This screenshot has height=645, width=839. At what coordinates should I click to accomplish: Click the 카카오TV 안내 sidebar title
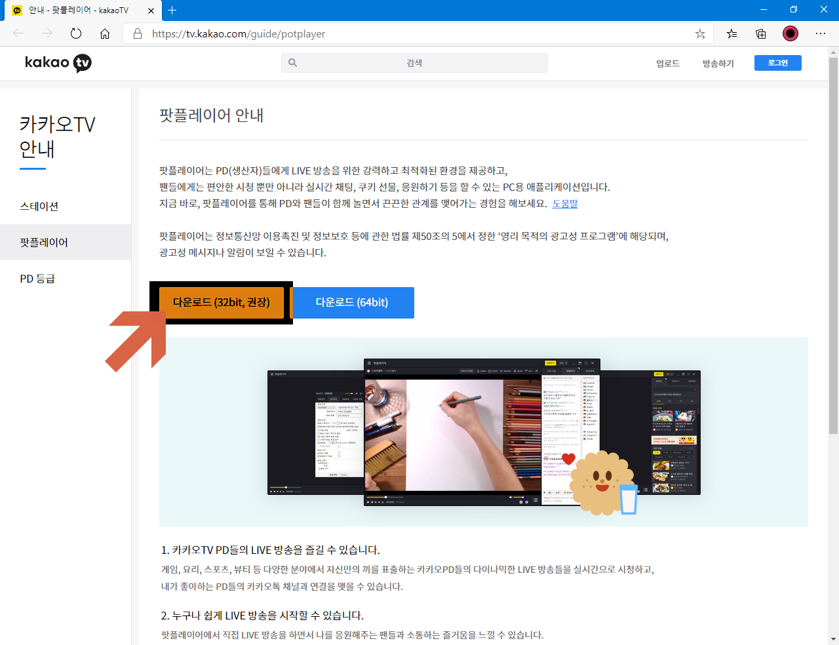pyautogui.click(x=58, y=136)
